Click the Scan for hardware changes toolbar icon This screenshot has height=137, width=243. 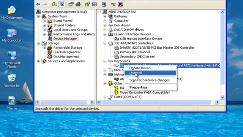[x=104, y=4]
